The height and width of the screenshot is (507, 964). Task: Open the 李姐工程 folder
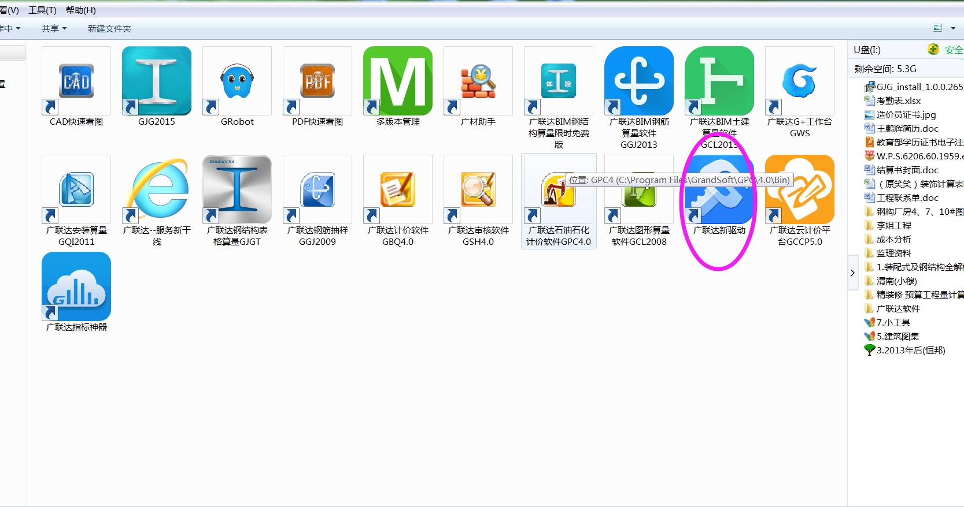click(x=888, y=225)
